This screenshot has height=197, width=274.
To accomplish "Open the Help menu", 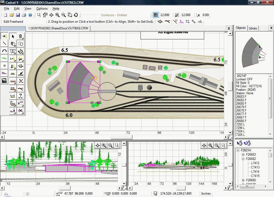I will point(56,9).
